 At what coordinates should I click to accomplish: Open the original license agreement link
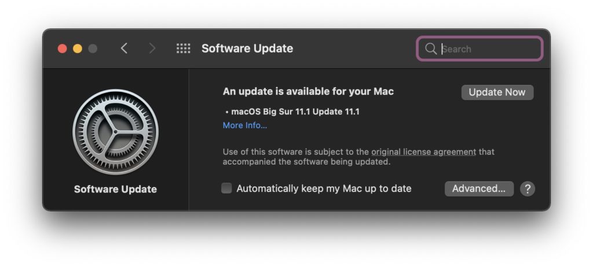423,152
